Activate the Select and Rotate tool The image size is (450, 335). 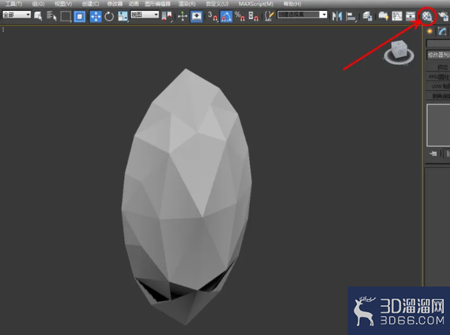tap(109, 16)
